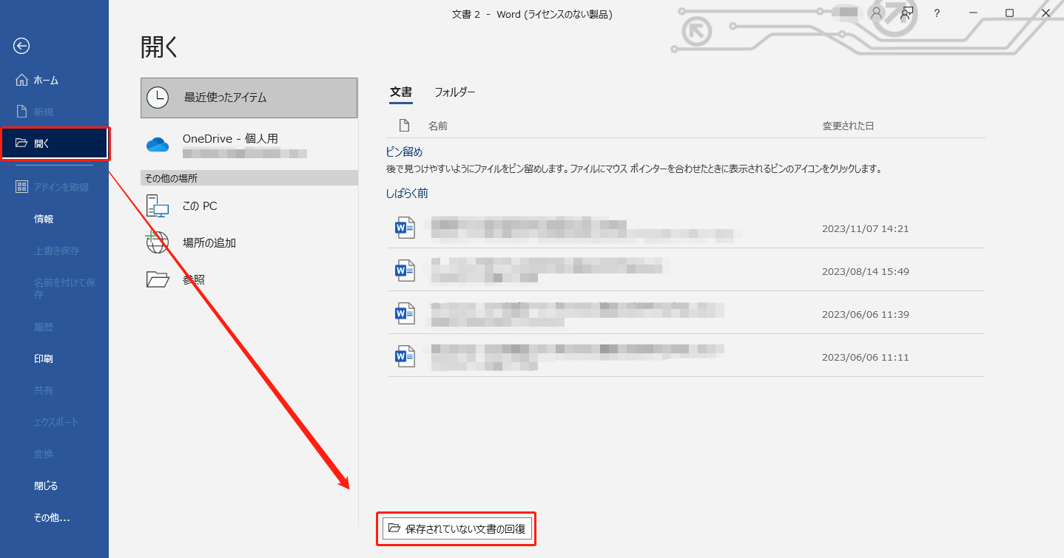Click the OneDrive cloud icon
The image size is (1064, 558).
tap(158, 145)
